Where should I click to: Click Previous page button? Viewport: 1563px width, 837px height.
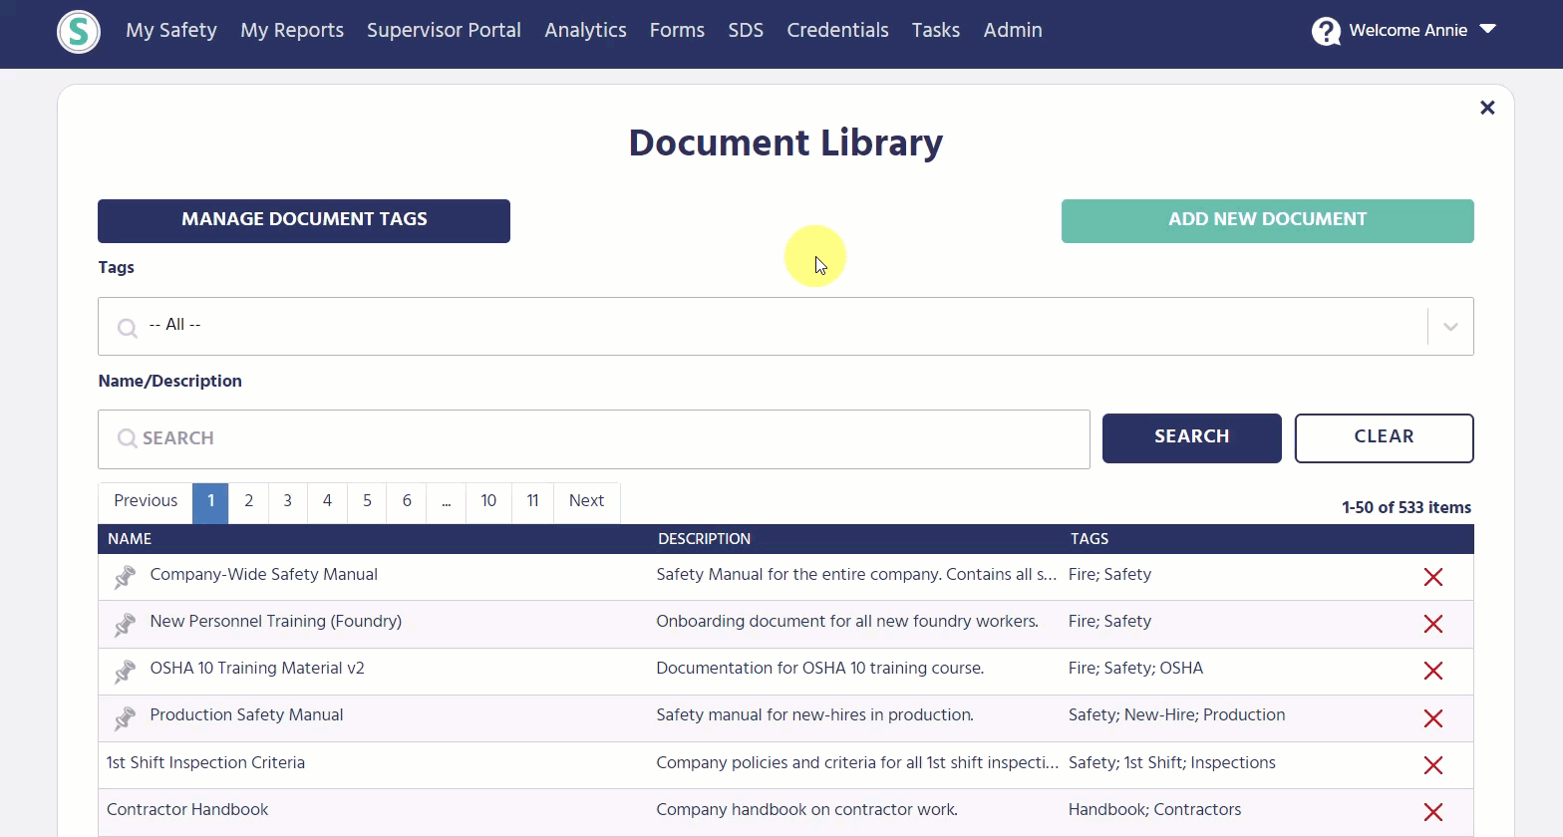pyautogui.click(x=146, y=502)
